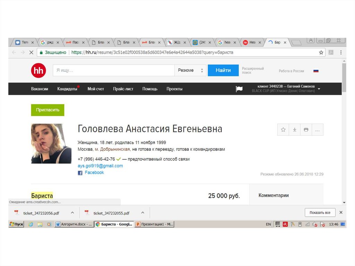
Task: Go to the Кандидаты menu item
Action: tap(67, 89)
